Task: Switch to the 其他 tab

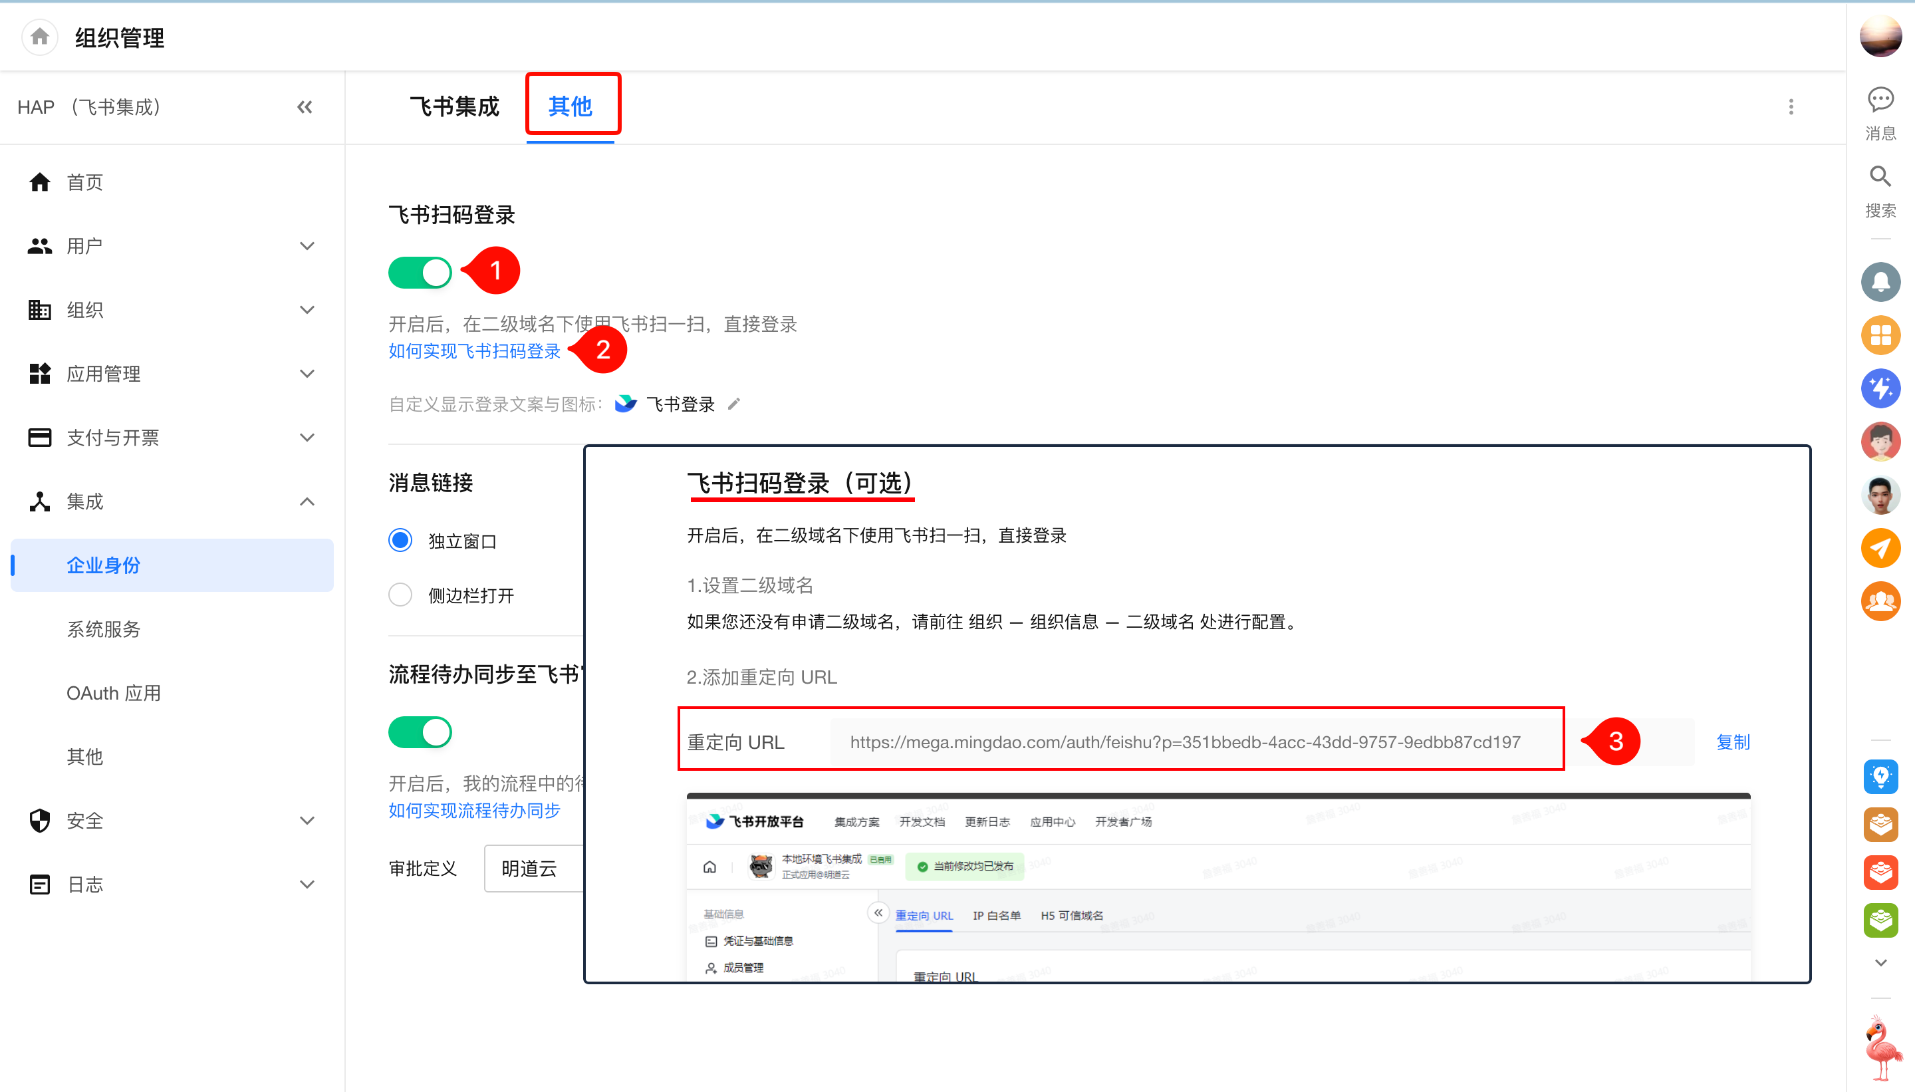Action: click(571, 106)
